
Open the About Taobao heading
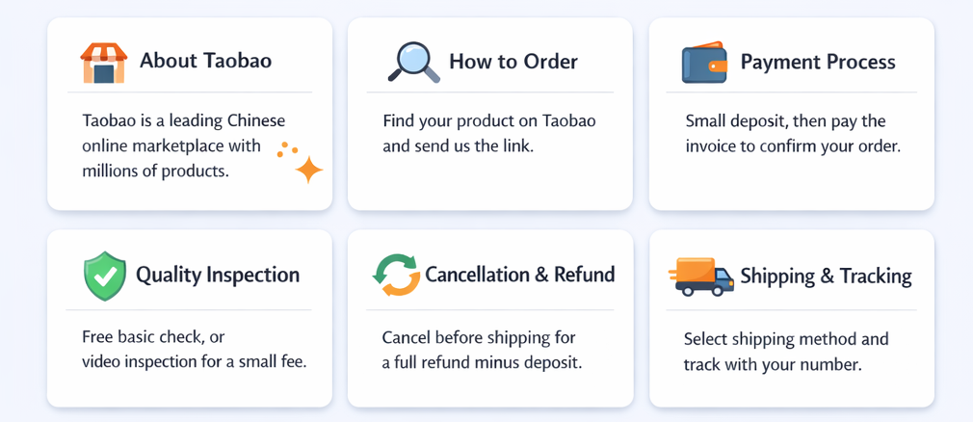(205, 62)
